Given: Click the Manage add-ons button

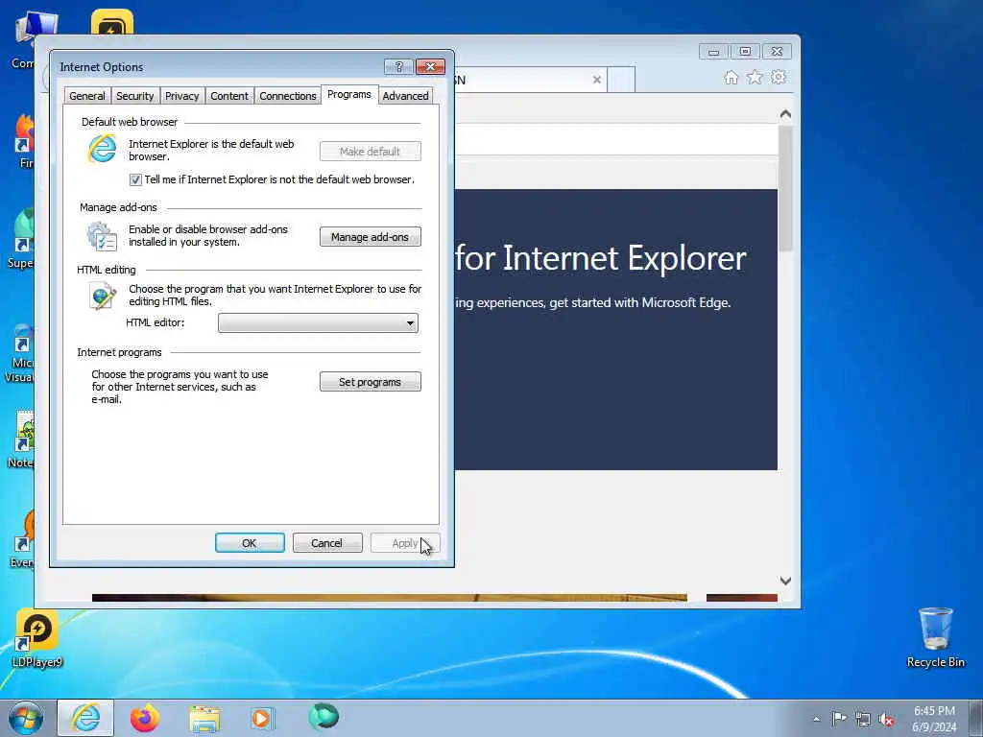Looking at the screenshot, I should pyautogui.click(x=370, y=237).
